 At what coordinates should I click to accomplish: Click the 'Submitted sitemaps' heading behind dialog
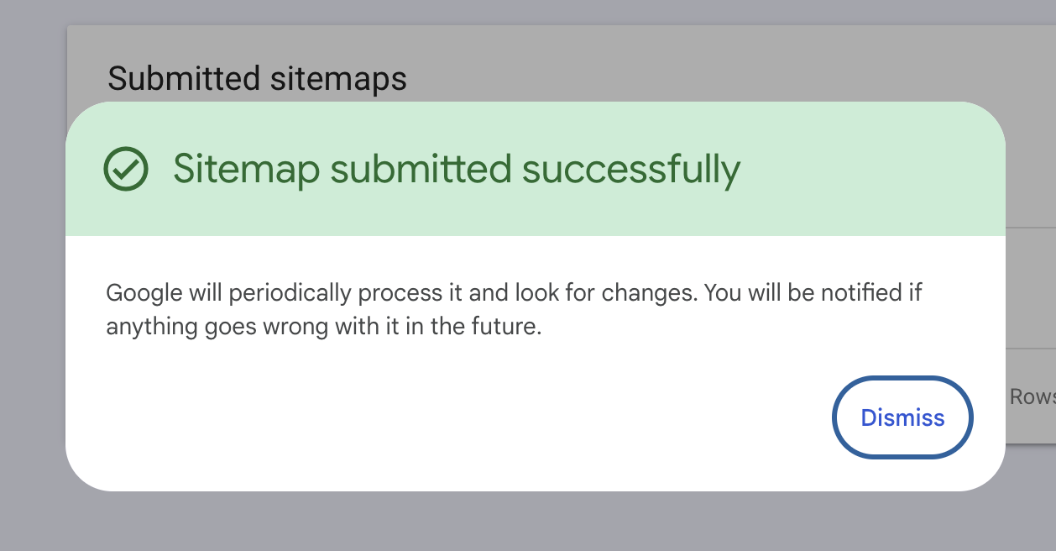[258, 78]
